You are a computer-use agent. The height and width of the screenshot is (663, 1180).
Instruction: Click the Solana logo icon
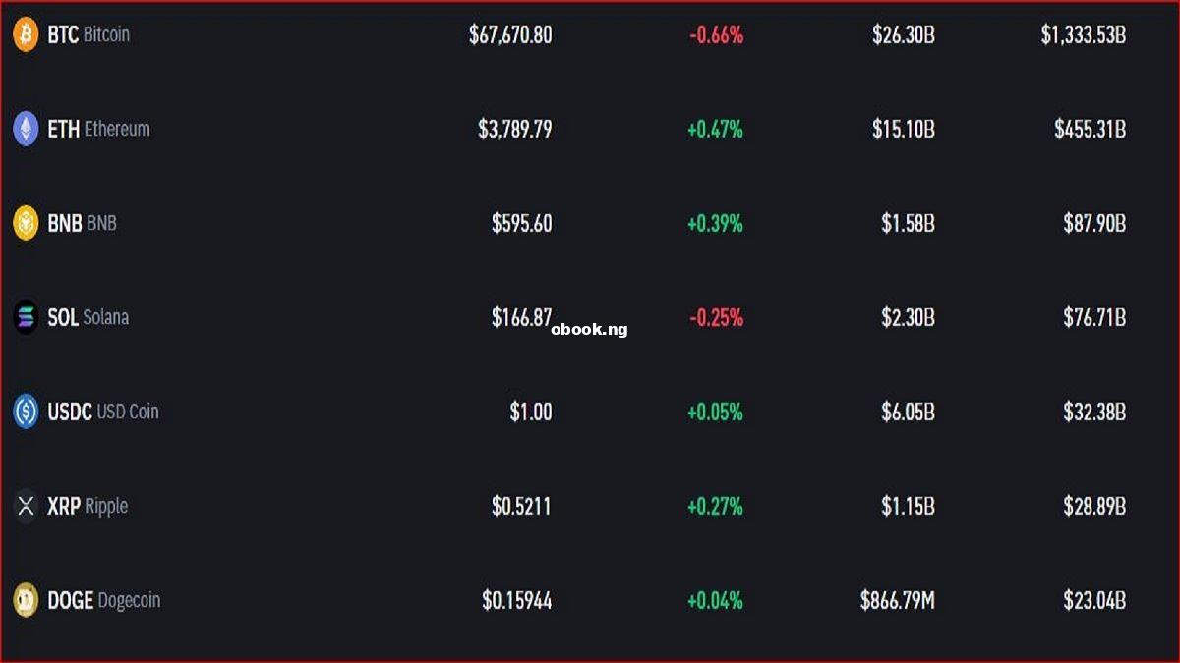pyautogui.click(x=26, y=317)
